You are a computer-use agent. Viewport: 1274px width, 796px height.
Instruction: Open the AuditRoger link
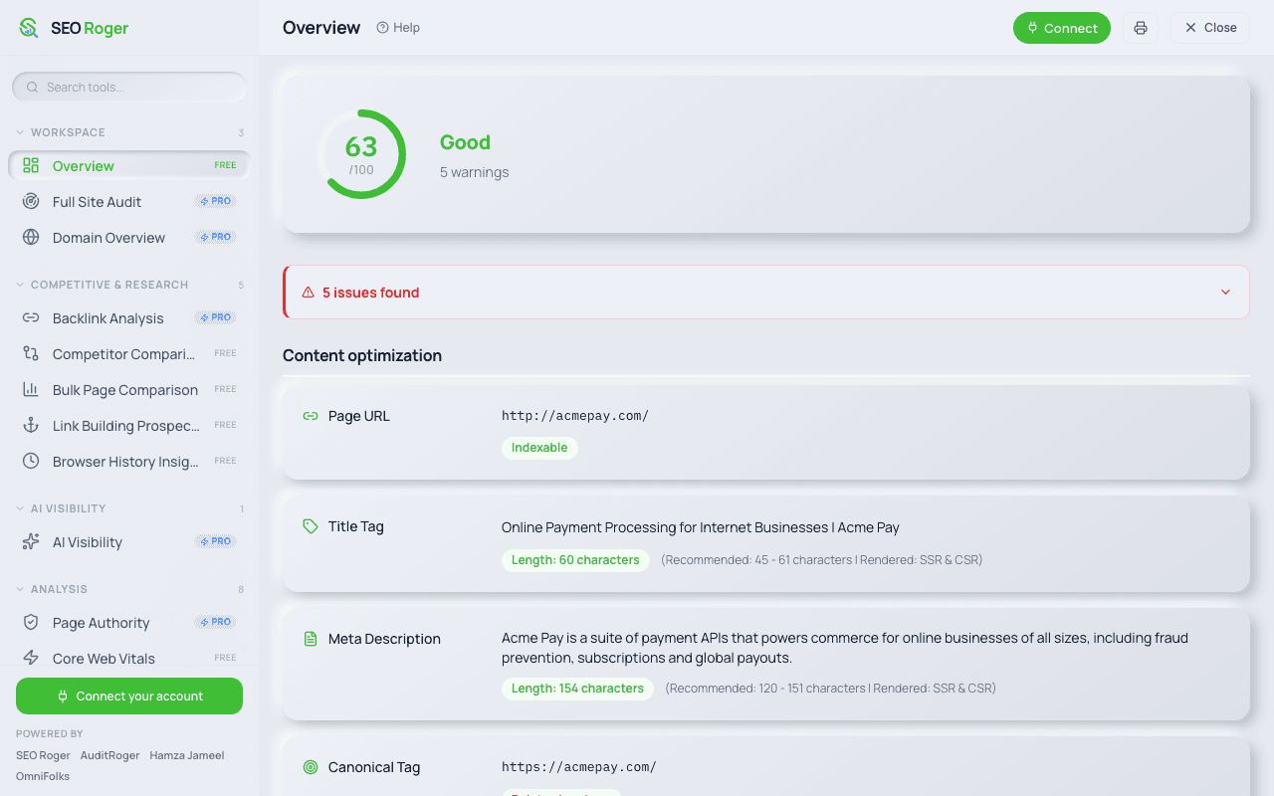[x=109, y=755]
